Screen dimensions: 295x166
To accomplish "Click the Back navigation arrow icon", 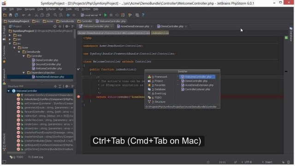I will 68,15.
